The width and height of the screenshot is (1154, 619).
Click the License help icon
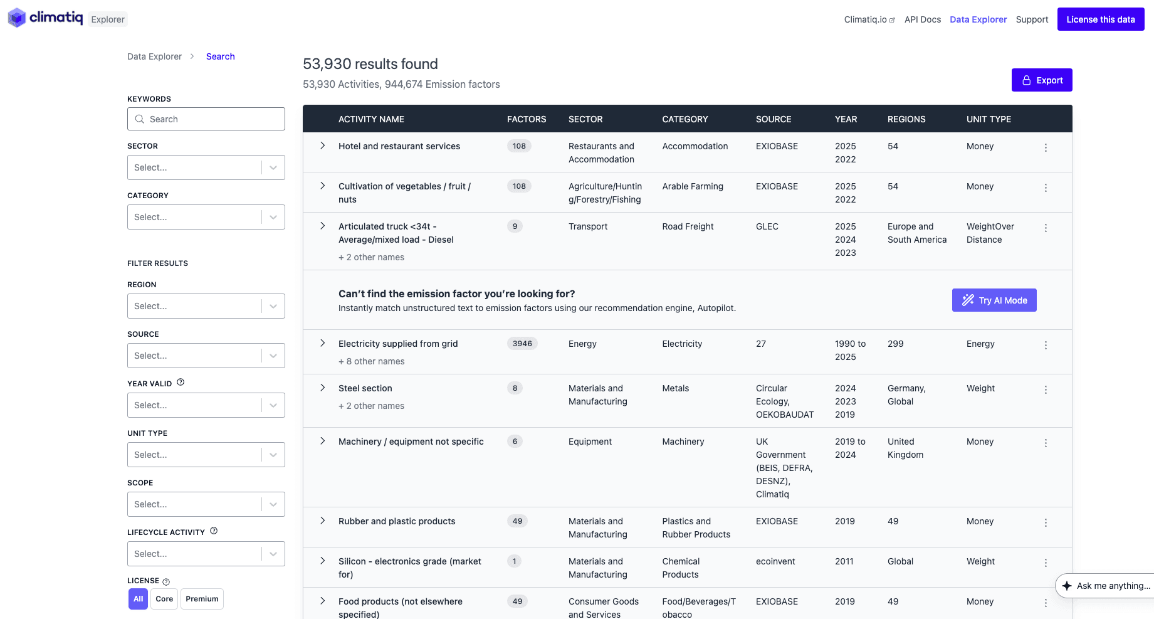[166, 581]
